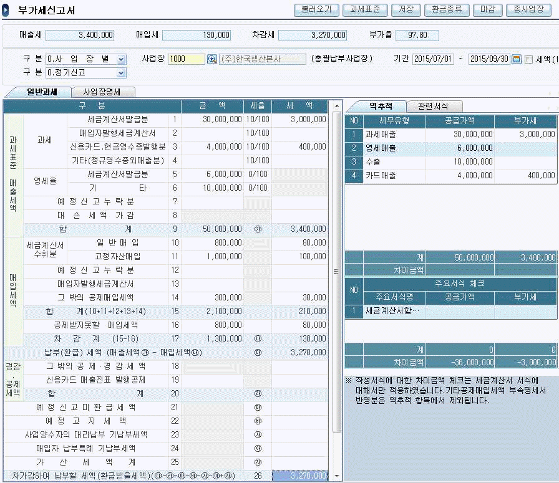
Task: Click the blue arrow icon beside 부가세신고서 title
Action: (7, 9)
